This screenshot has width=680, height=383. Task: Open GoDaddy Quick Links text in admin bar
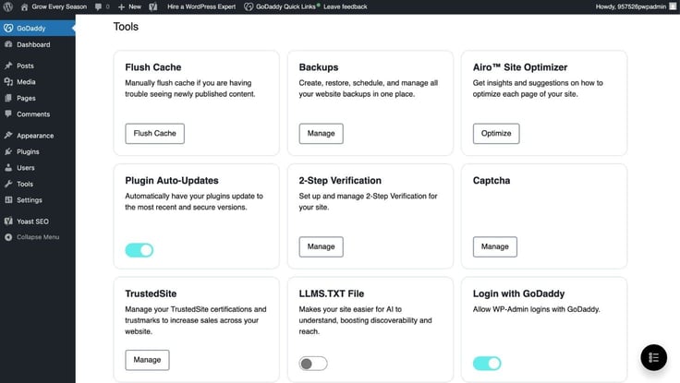pos(285,7)
